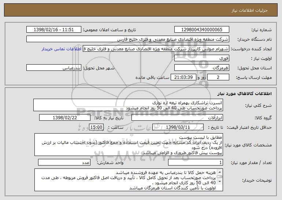
Task: Click the priority field showing 'فوری'
Action: tap(201, 58)
